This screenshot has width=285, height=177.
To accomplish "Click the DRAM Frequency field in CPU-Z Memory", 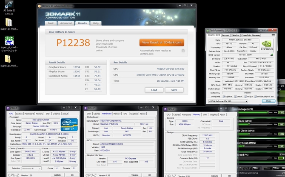I will click(208, 135).
